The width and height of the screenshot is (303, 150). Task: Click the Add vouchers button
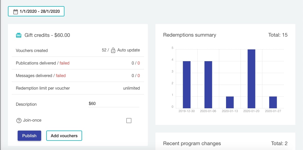click(x=64, y=136)
